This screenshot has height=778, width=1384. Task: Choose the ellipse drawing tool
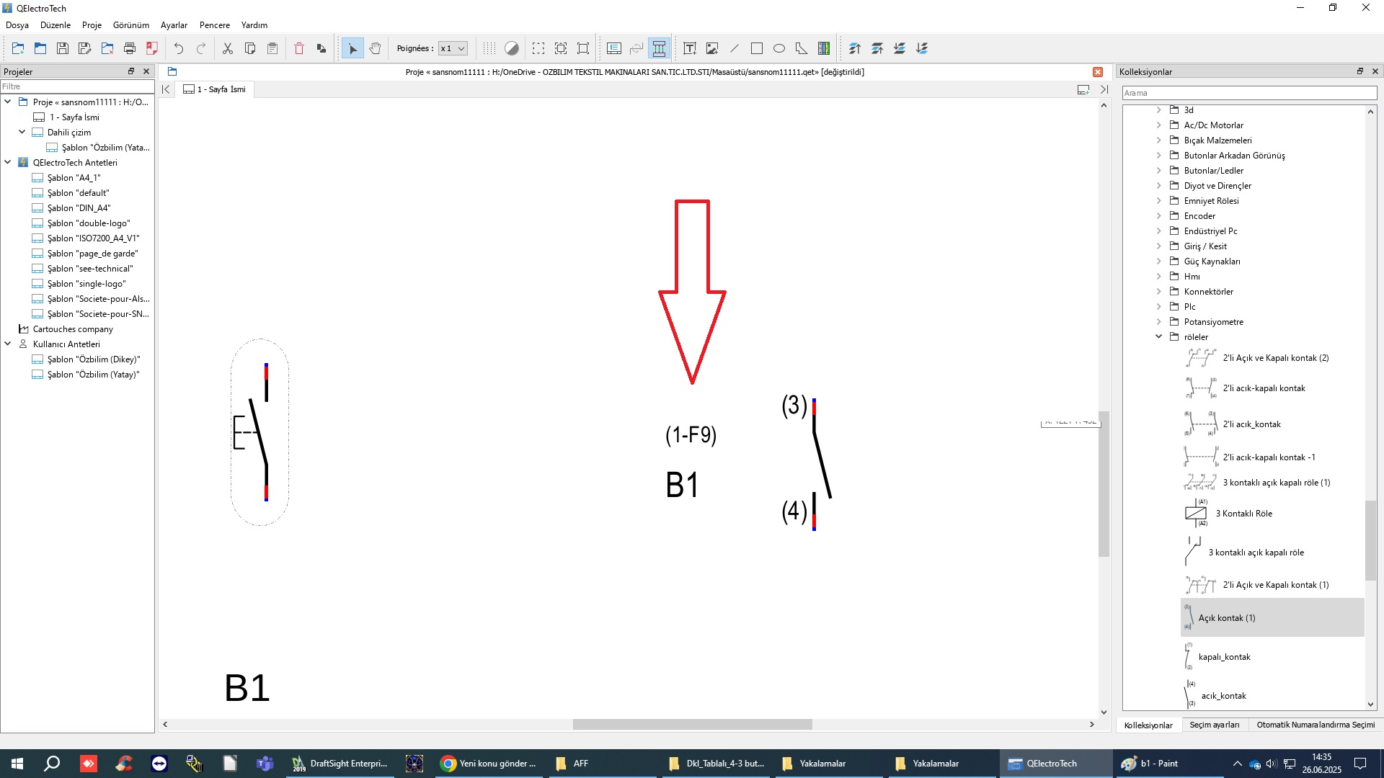coord(779,48)
